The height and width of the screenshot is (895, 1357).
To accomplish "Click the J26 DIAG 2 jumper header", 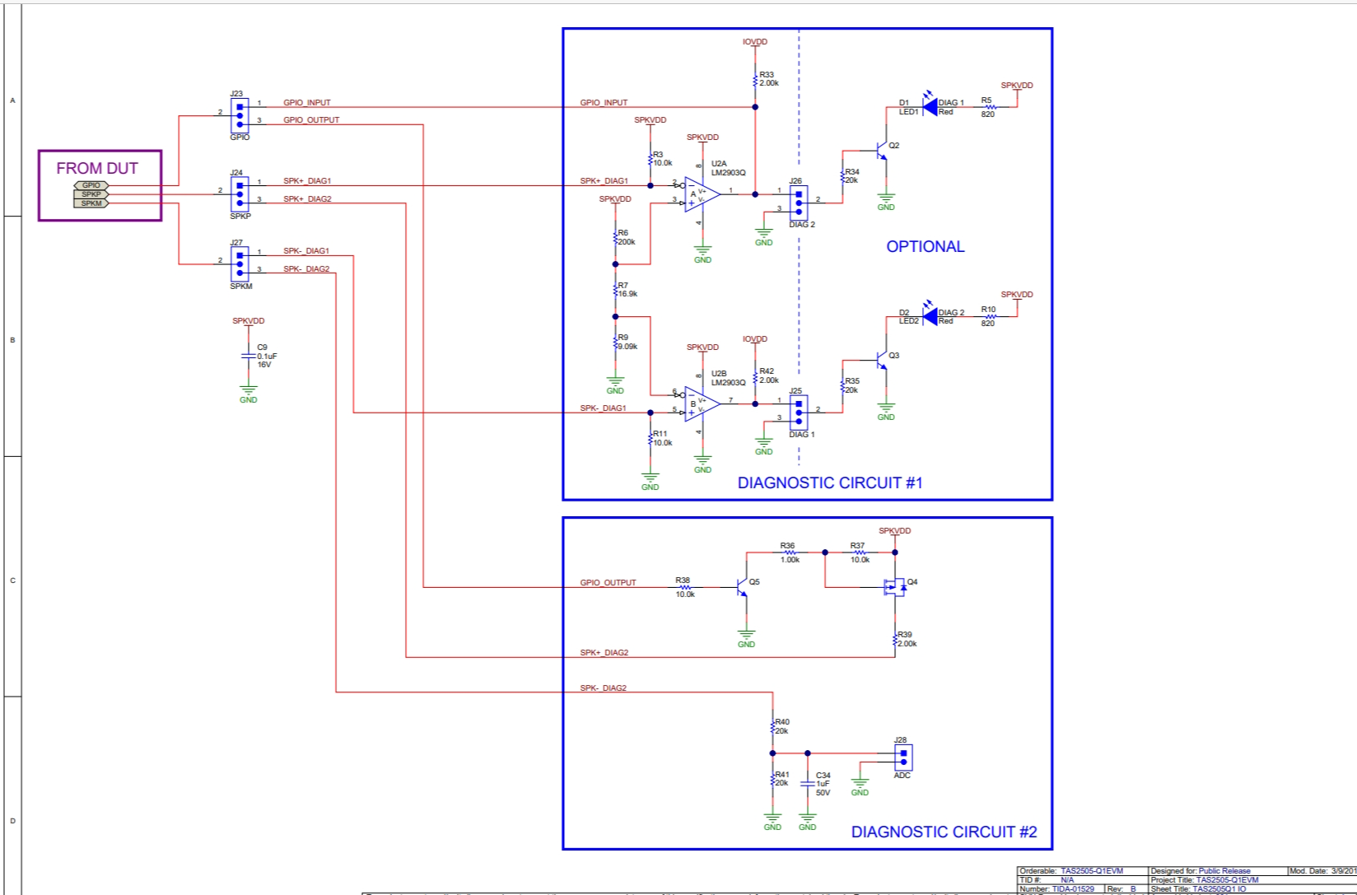I will 798,203.
